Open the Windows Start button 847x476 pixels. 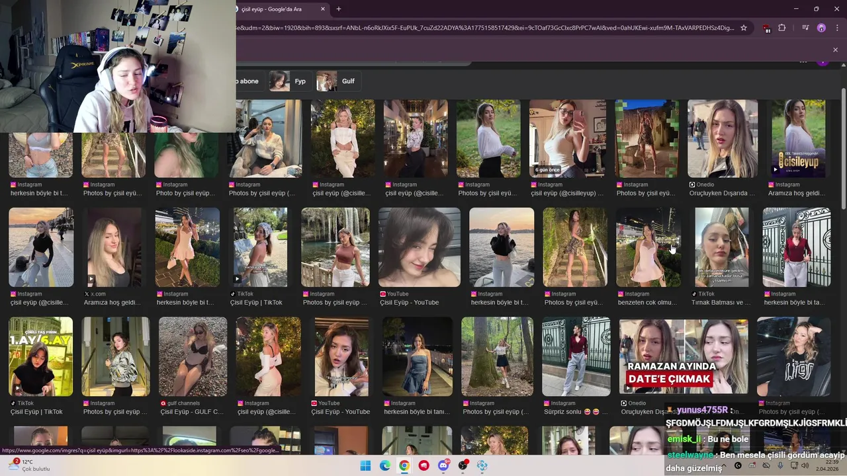pyautogui.click(x=365, y=465)
